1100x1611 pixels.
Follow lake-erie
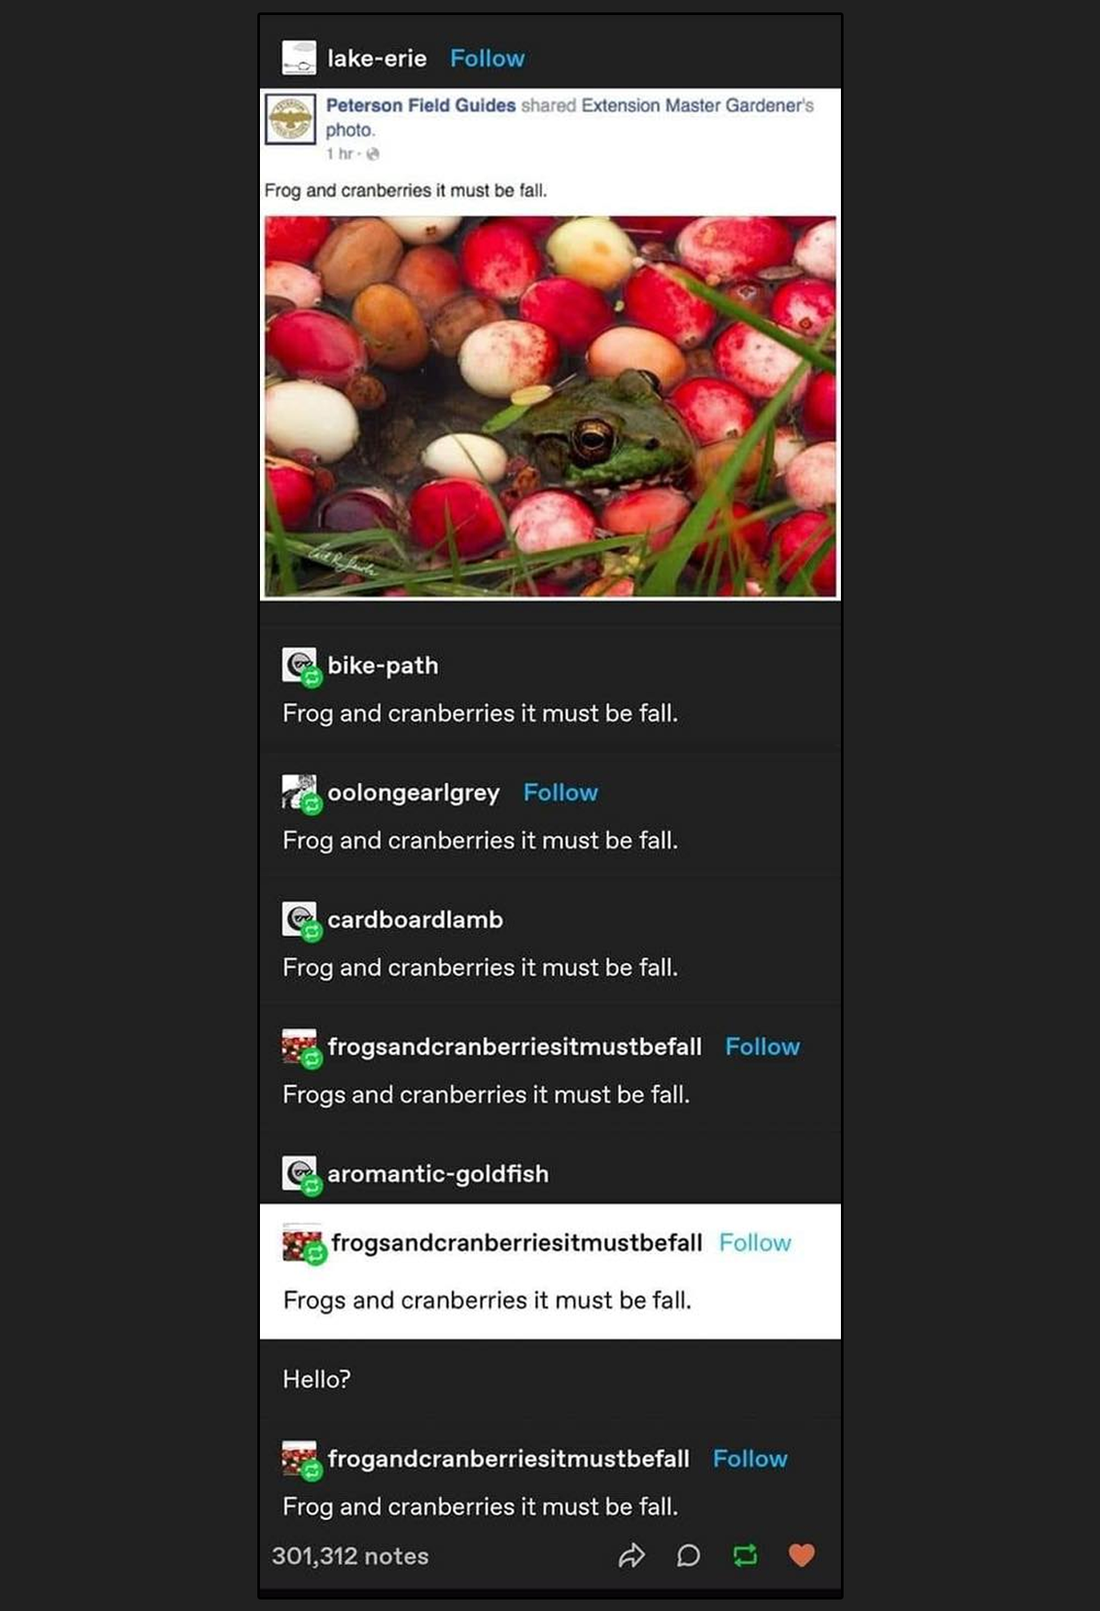coord(487,58)
